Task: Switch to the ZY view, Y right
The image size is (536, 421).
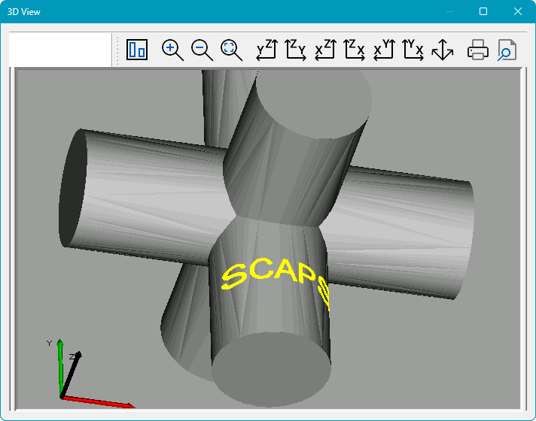Action: point(296,50)
